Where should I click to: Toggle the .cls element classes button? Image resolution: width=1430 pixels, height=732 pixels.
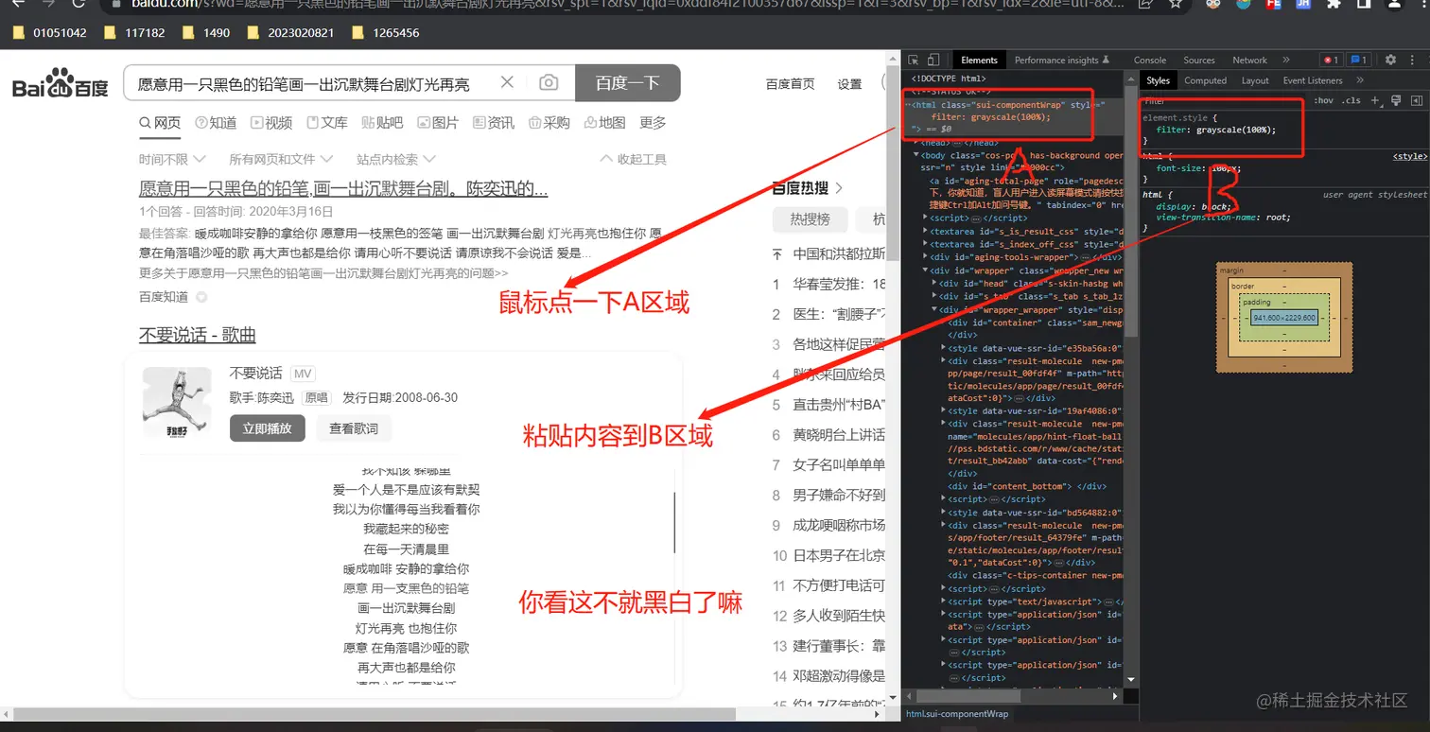point(1352,100)
